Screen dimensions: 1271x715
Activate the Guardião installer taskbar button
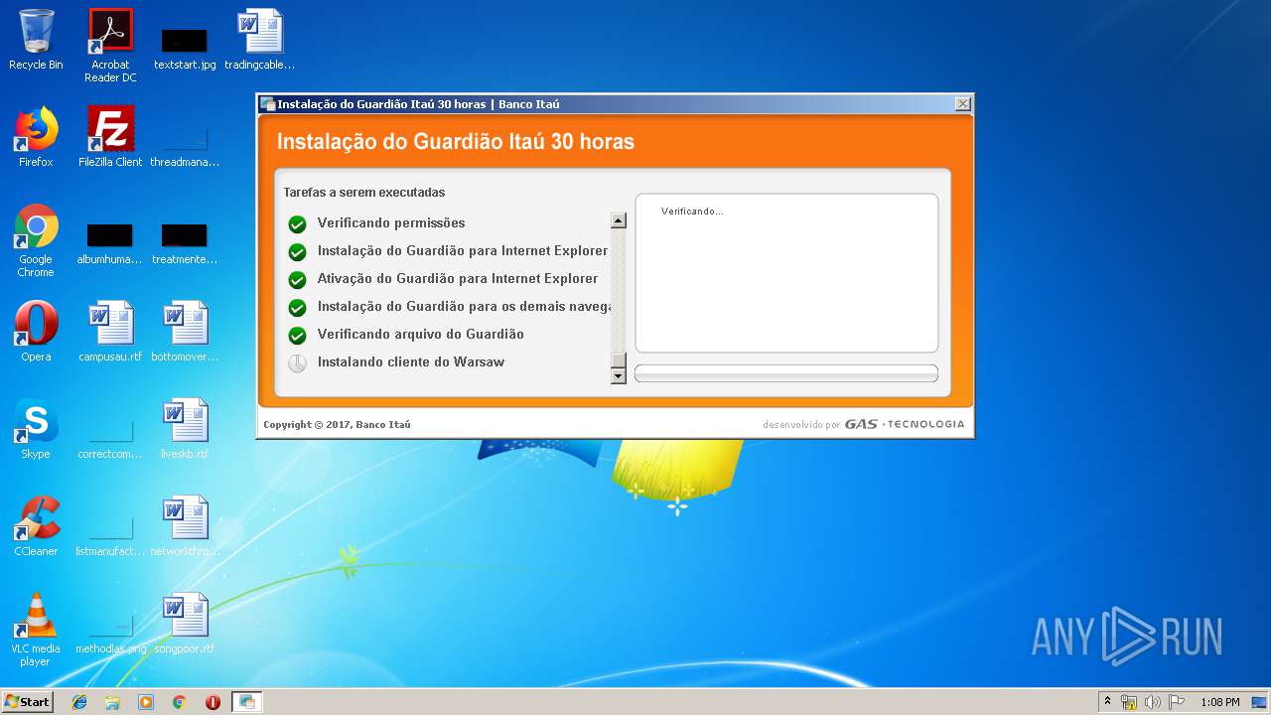pos(246,702)
